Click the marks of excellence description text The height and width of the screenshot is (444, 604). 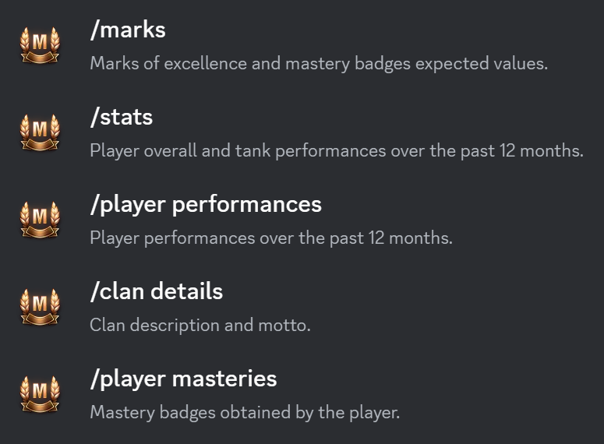(319, 63)
